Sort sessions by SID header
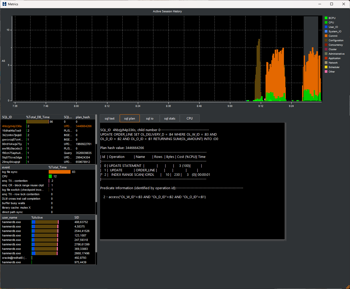Viewport: 350px width, 289px height. point(77,218)
